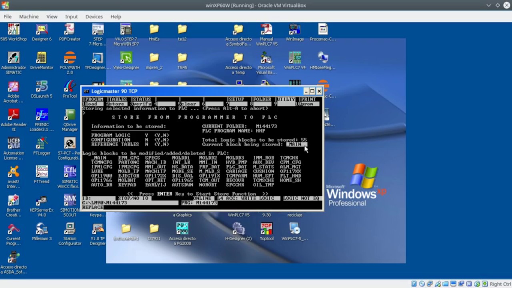512x288 pixels.
Task: Open the View menu in VirtualBox
Action: pyautogui.click(x=52, y=16)
